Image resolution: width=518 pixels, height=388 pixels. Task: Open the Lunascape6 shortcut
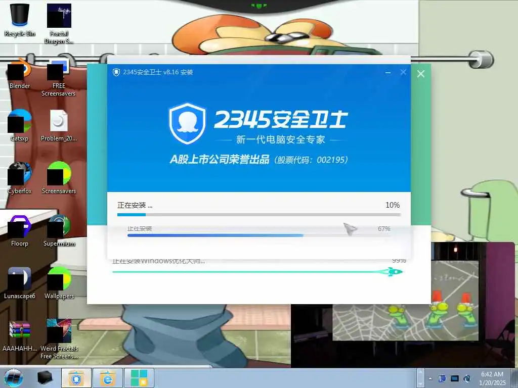point(20,283)
